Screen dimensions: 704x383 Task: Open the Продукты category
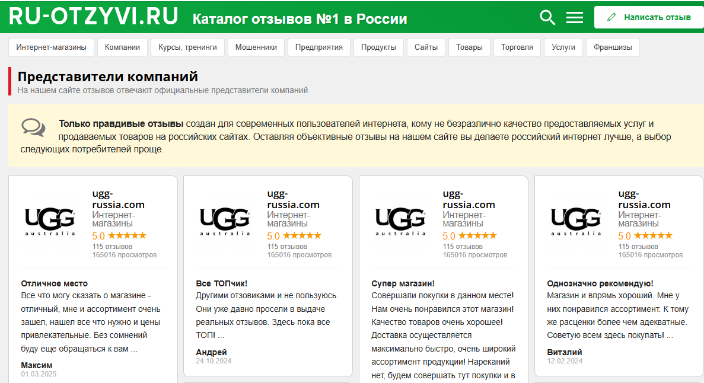coord(378,47)
